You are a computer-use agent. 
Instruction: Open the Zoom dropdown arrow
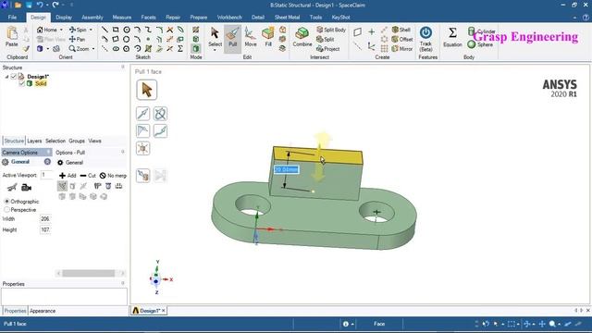click(93, 49)
